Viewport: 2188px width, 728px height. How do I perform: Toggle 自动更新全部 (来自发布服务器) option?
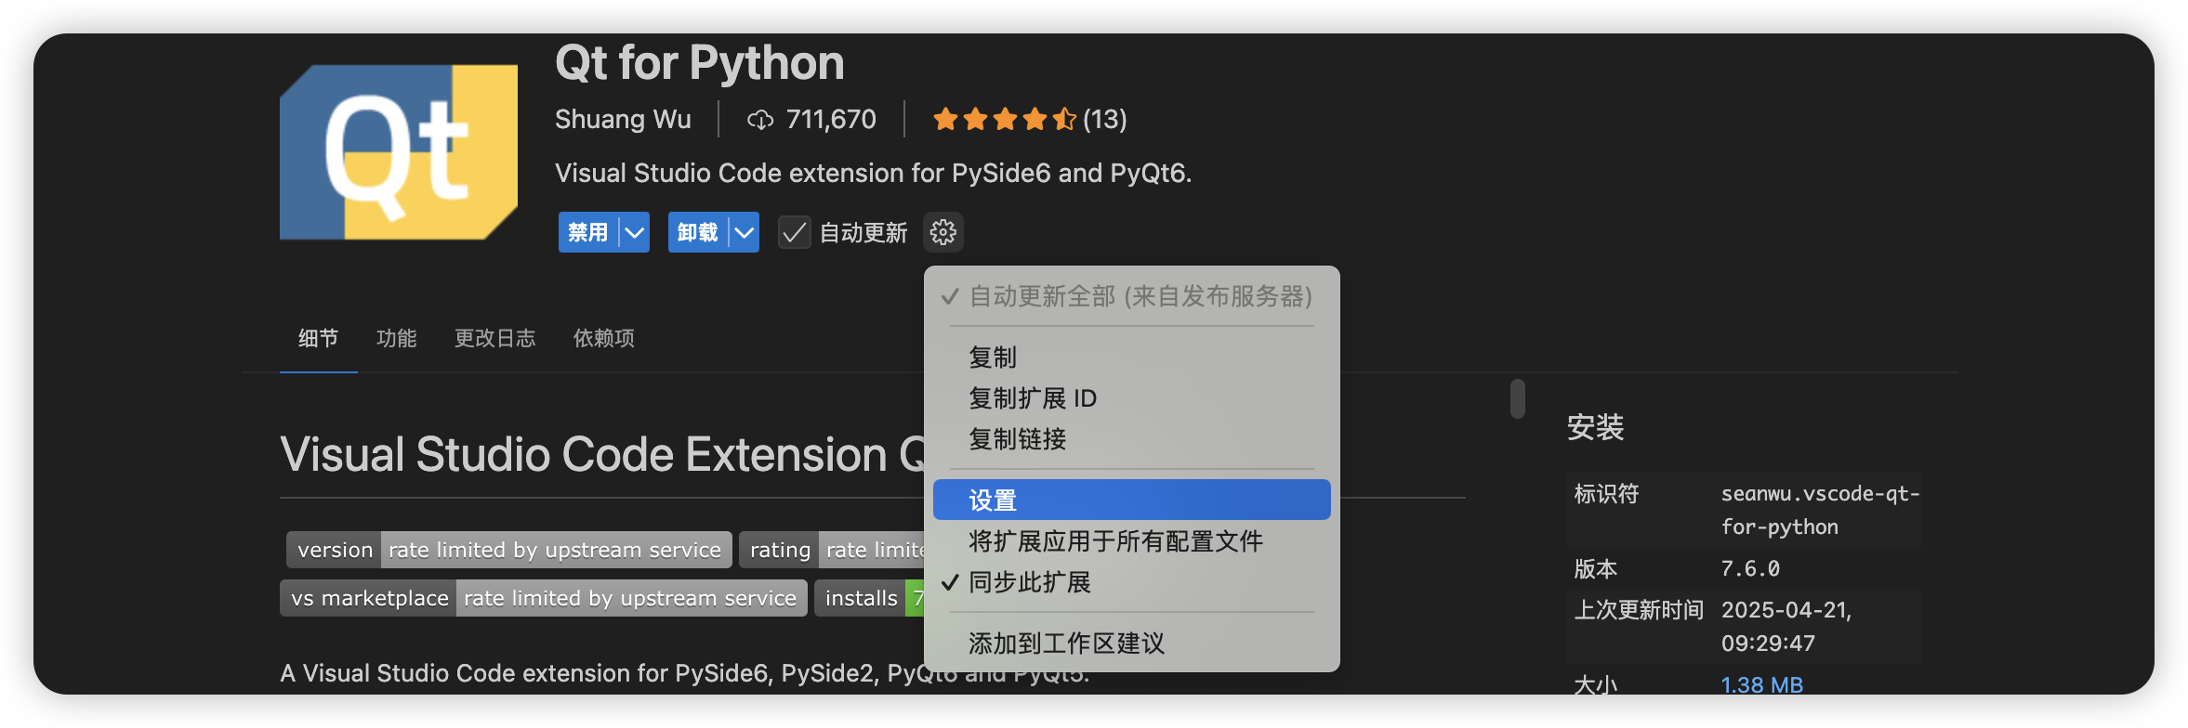click(1131, 296)
